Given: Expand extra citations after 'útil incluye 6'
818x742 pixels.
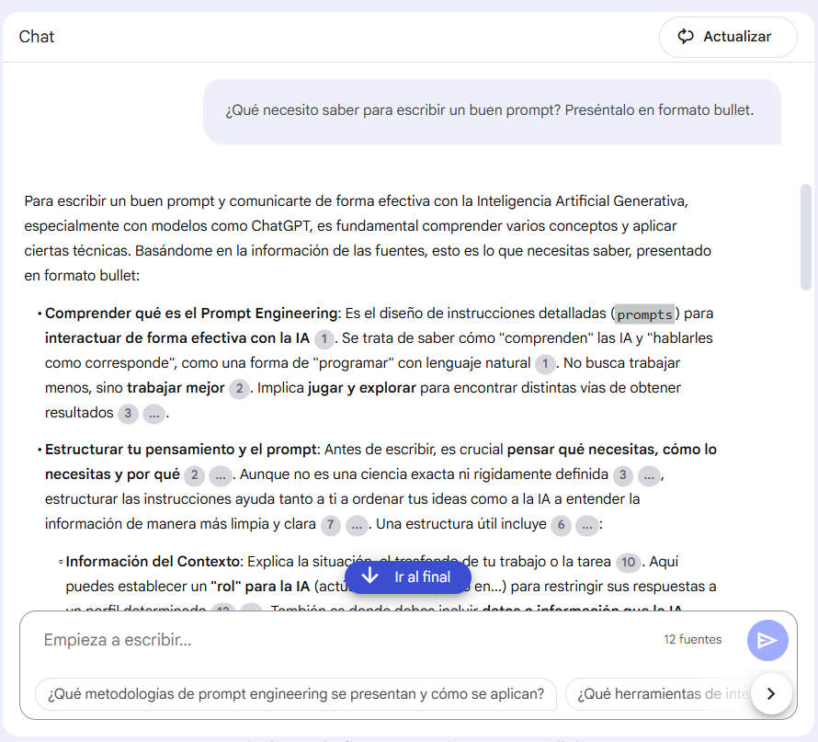Looking at the screenshot, I should (587, 525).
